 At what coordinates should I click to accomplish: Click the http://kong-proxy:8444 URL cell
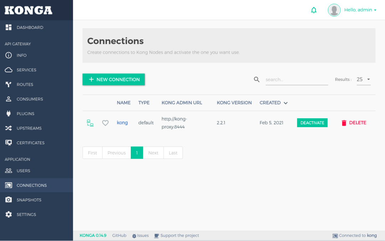pyautogui.click(x=174, y=123)
